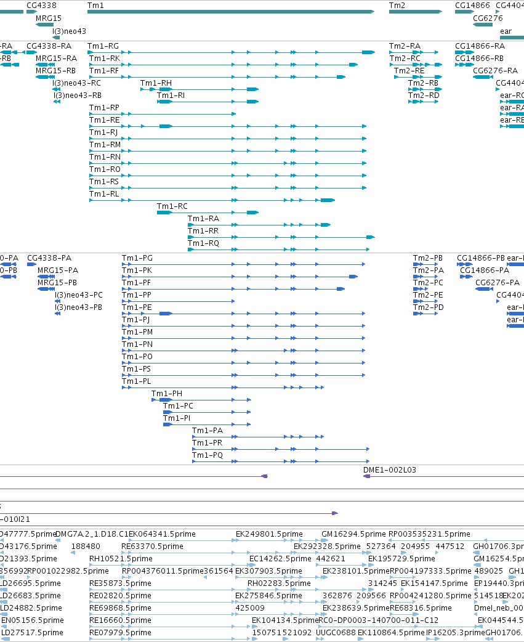
Task: Select transcript Tm1-RA
Action: tap(259, 224)
